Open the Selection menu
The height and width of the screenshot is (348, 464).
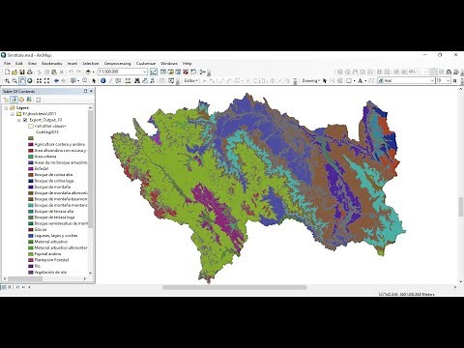(x=91, y=64)
